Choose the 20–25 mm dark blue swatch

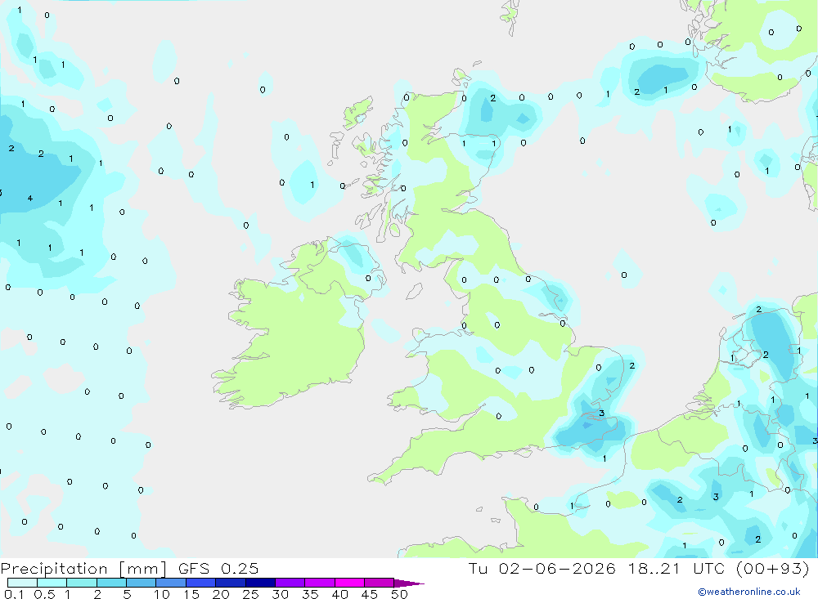(x=231, y=583)
